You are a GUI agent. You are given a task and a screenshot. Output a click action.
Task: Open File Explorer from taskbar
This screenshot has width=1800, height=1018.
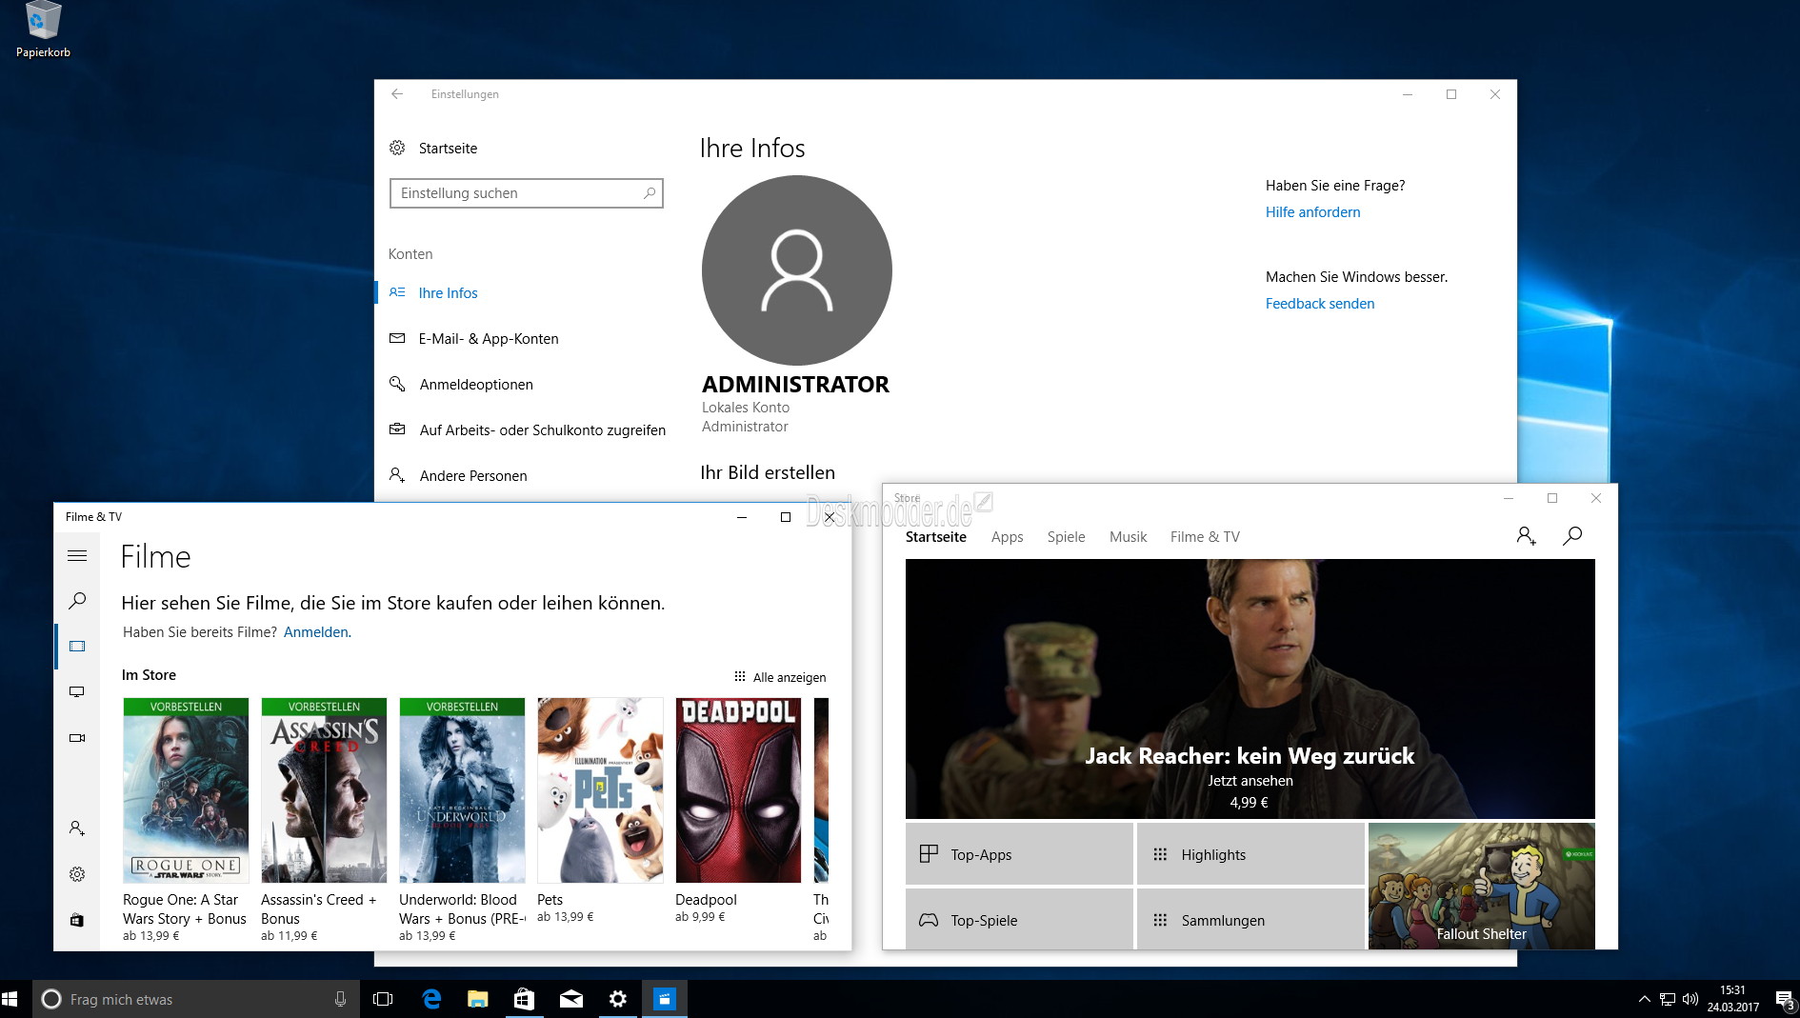click(x=478, y=999)
